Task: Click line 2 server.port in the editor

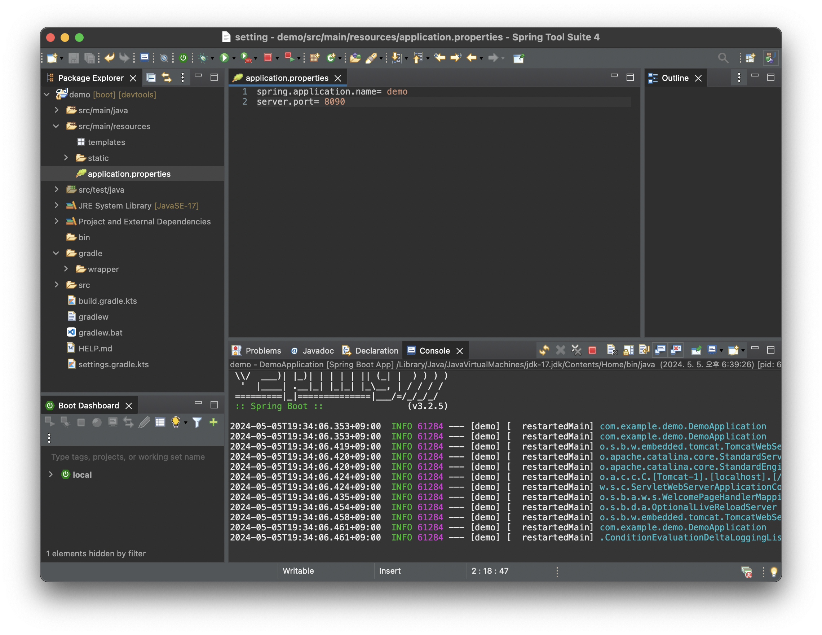Action: pyautogui.click(x=301, y=102)
